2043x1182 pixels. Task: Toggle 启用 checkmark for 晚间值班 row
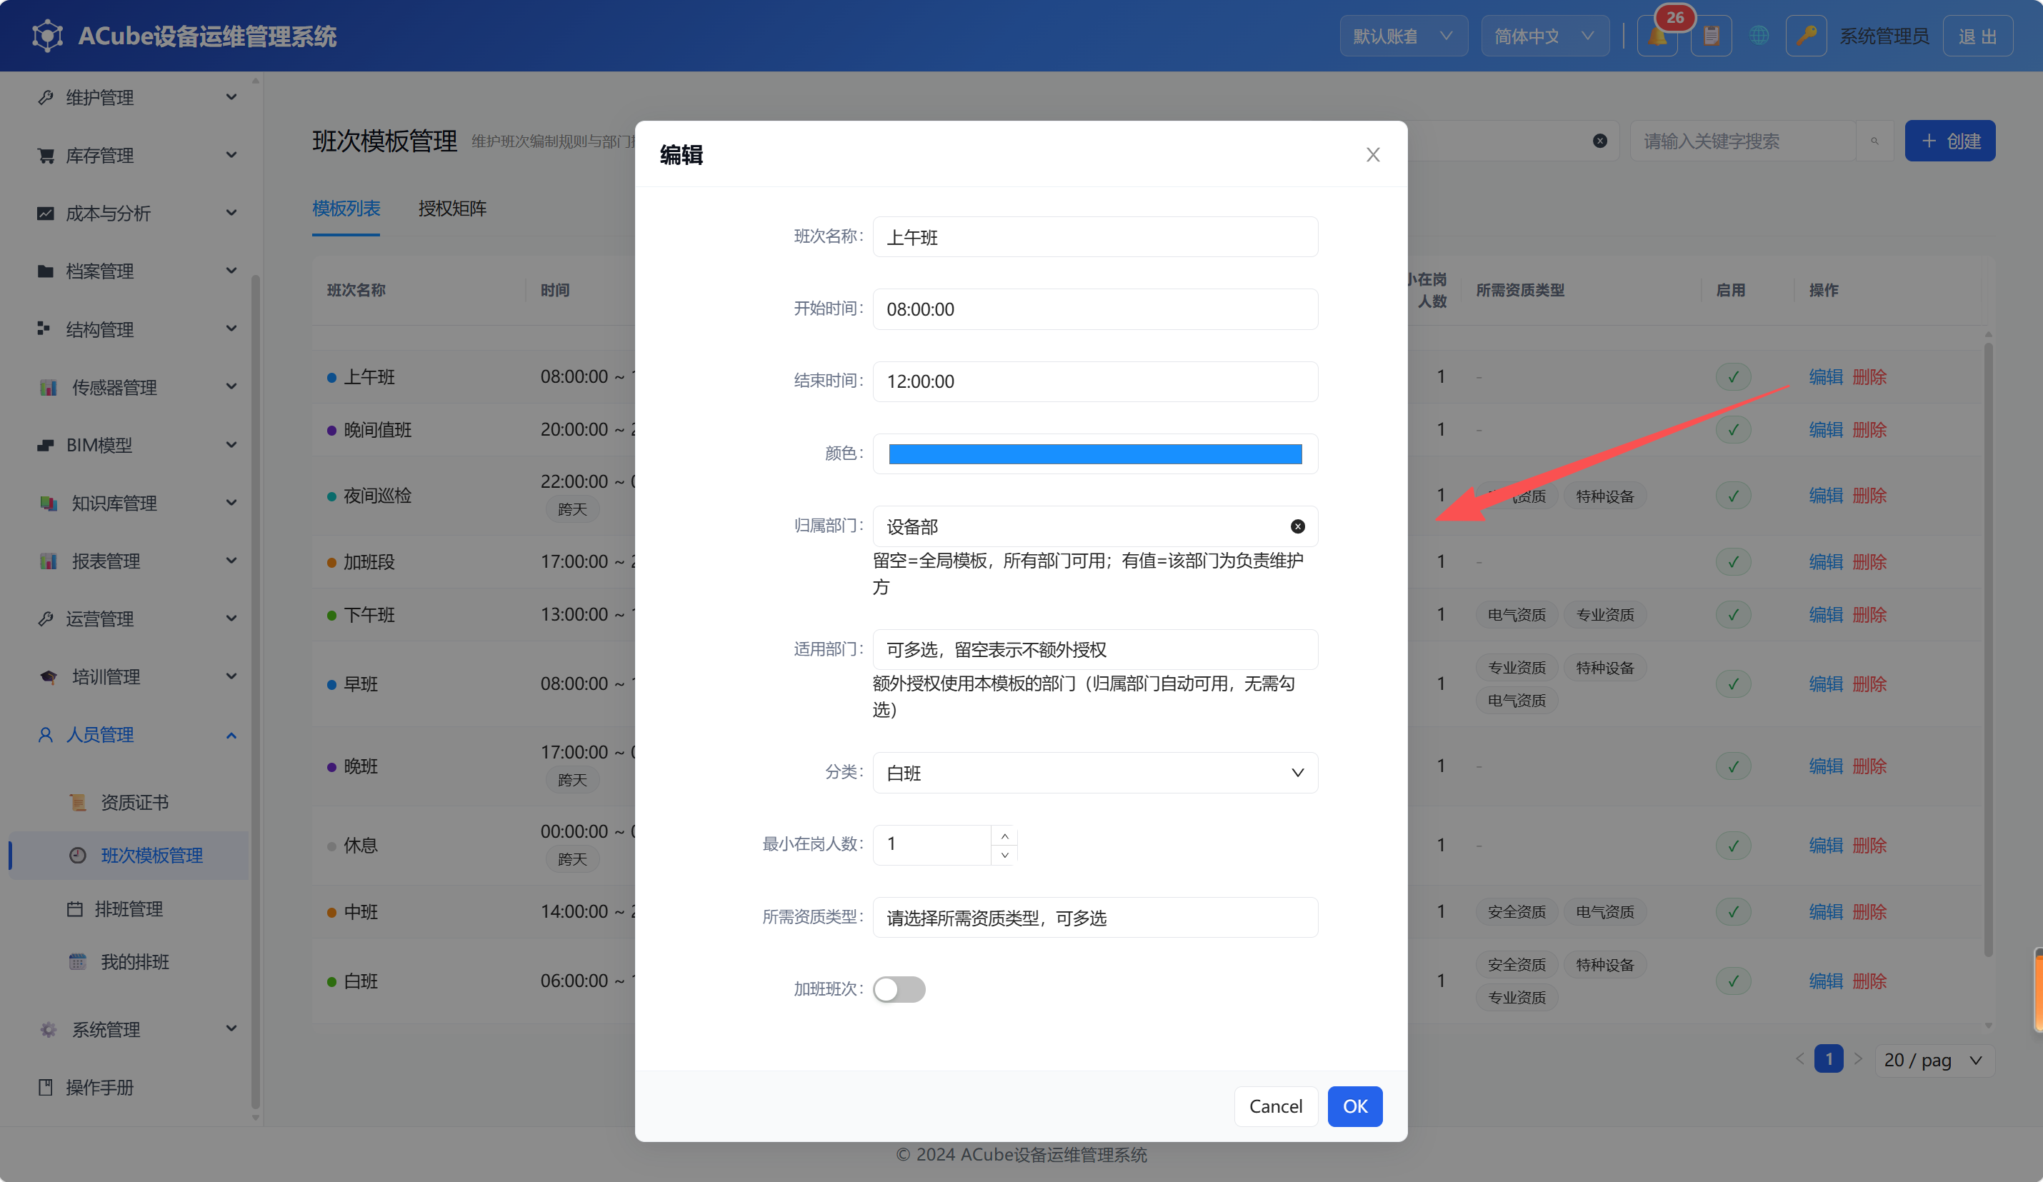tap(1733, 430)
